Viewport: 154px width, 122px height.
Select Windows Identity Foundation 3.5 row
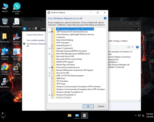click(x=70, y=92)
